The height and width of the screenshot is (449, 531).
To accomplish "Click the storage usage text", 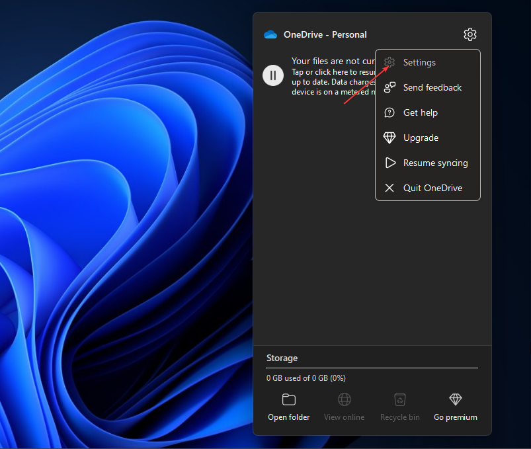I will pos(306,378).
